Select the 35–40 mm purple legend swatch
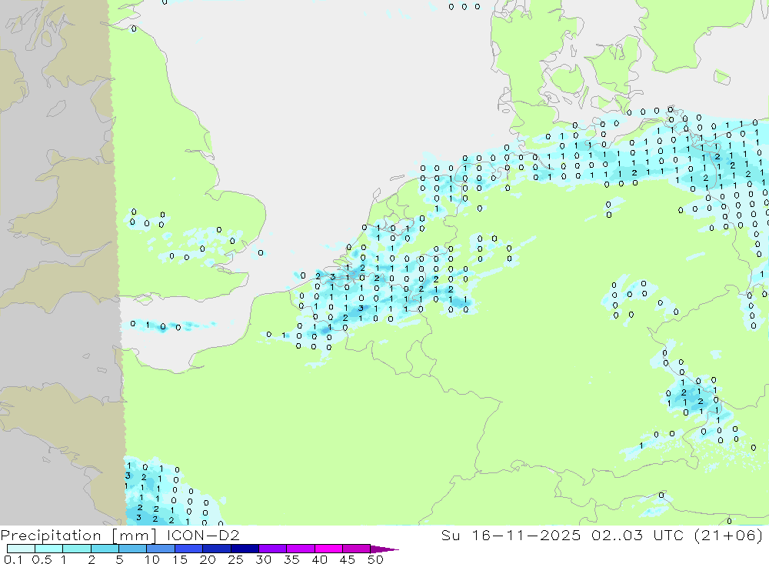This screenshot has height=564, width=769. click(x=301, y=549)
